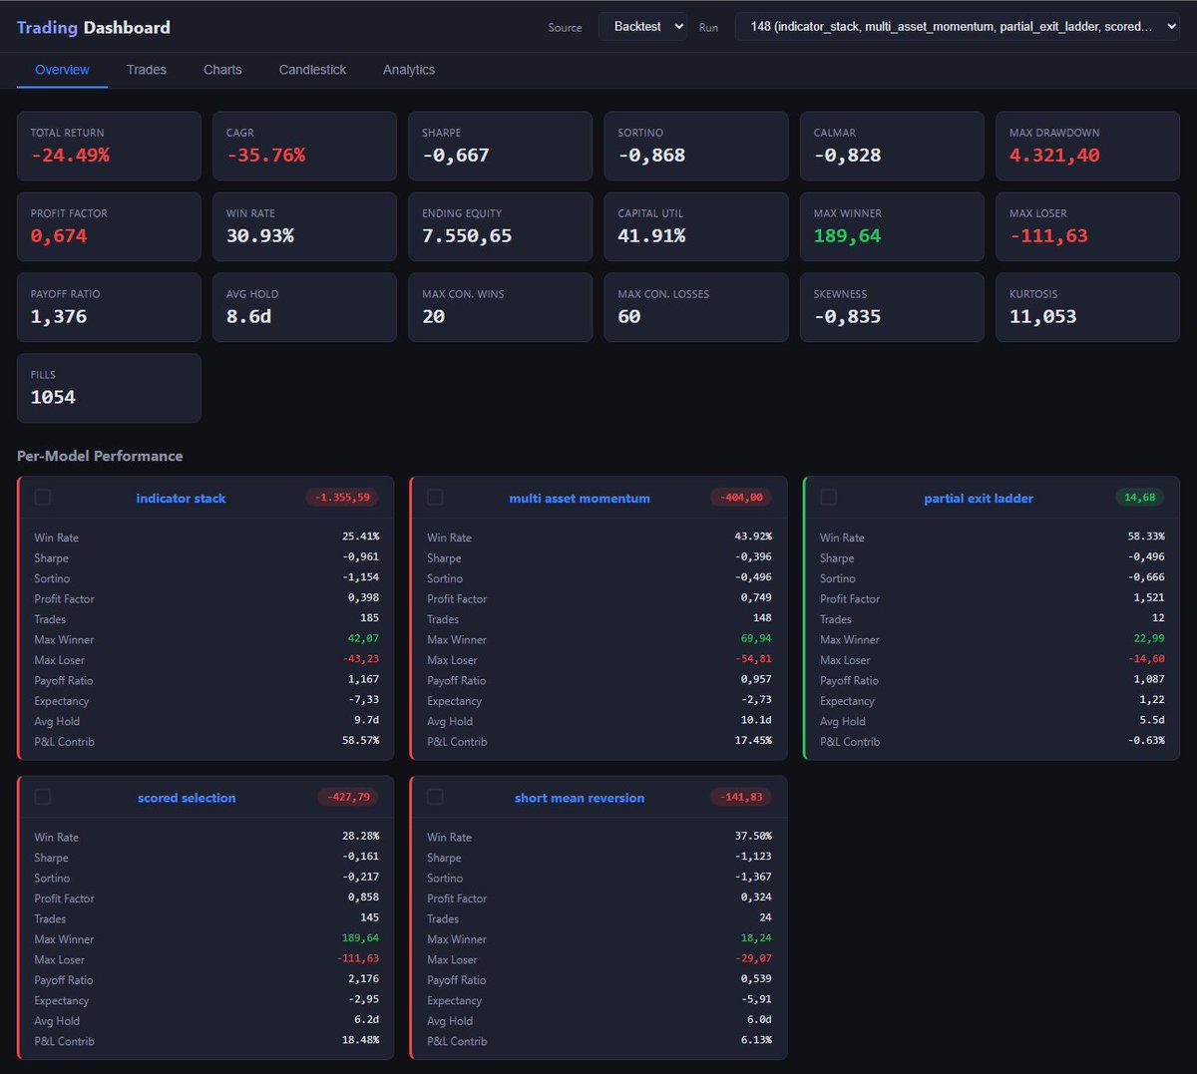
Task: Click the Trading Dashboard title
Action: pyautogui.click(x=92, y=26)
